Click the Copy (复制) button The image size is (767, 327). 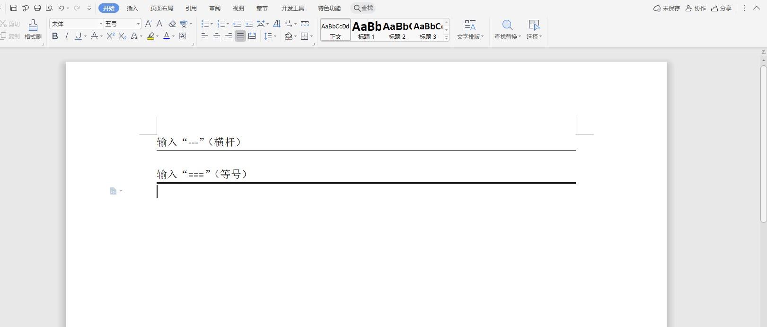coord(10,36)
